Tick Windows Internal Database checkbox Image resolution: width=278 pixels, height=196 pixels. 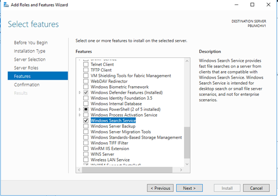coord(86,104)
